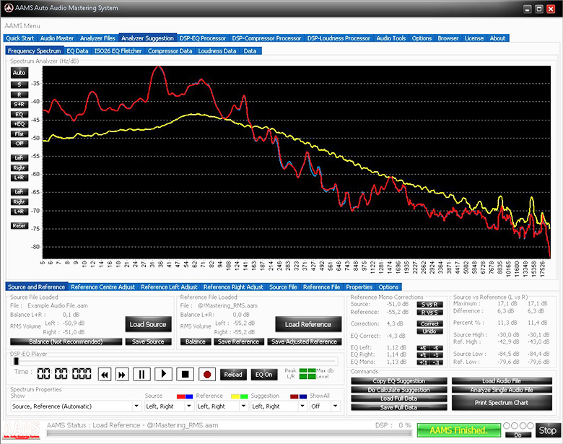Pause the DSP-EQ player

pyautogui.click(x=141, y=375)
